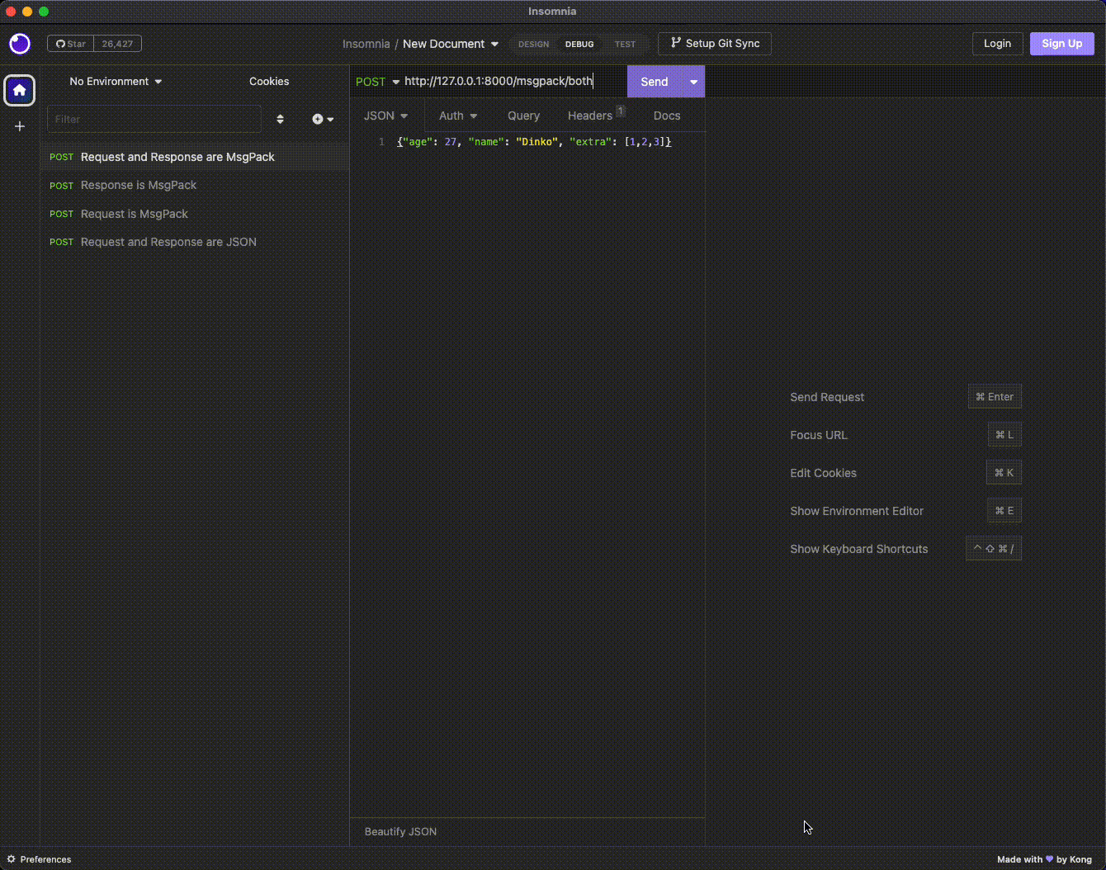Send the request
This screenshot has height=870, width=1106.
tap(655, 82)
